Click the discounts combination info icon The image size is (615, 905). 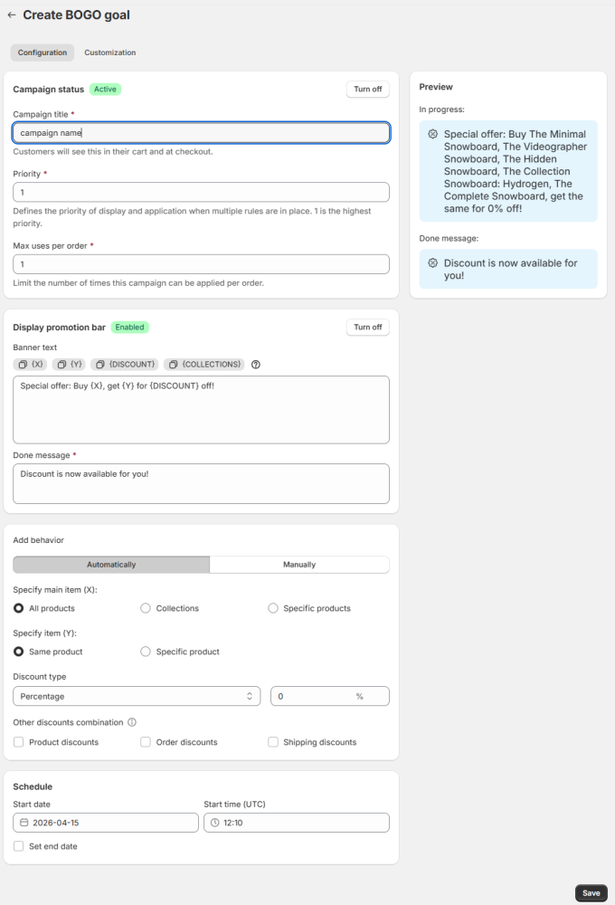pyautogui.click(x=132, y=722)
